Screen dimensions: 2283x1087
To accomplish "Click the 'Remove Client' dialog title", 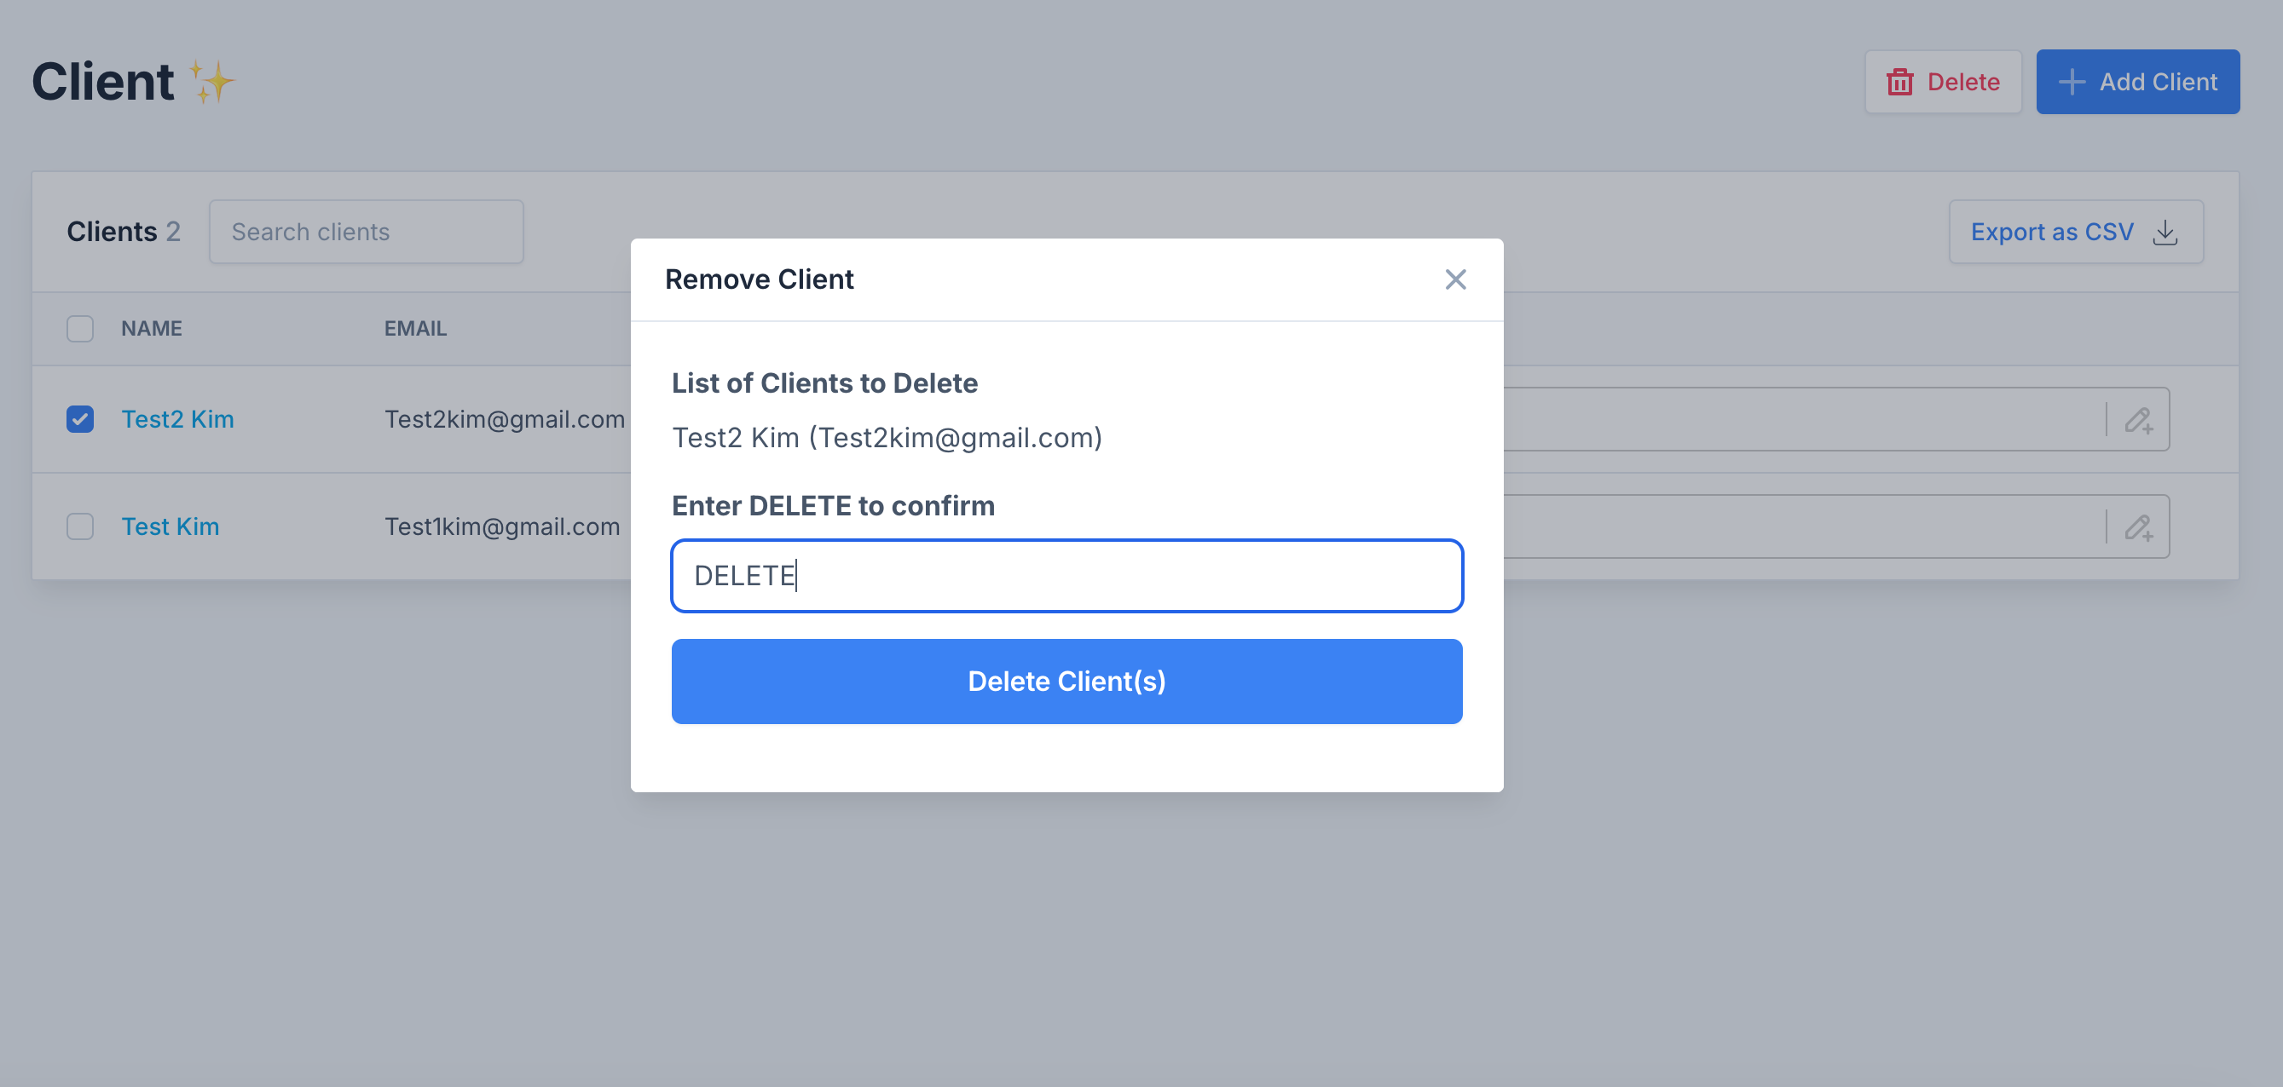I will click(759, 279).
